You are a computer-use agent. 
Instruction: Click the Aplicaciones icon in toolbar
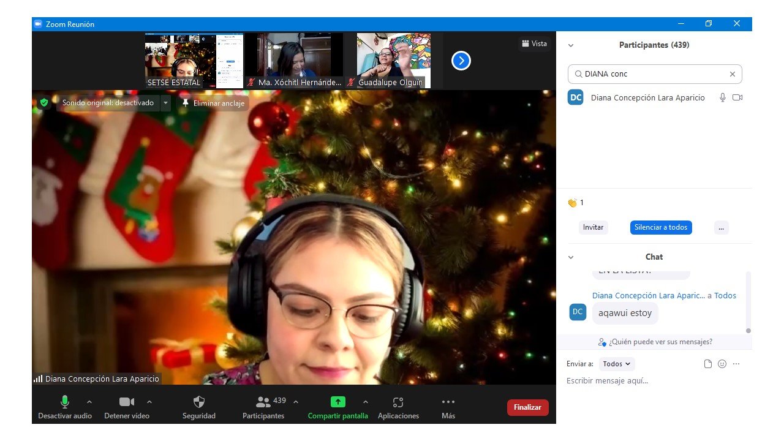pyautogui.click(x=398, y=402)
